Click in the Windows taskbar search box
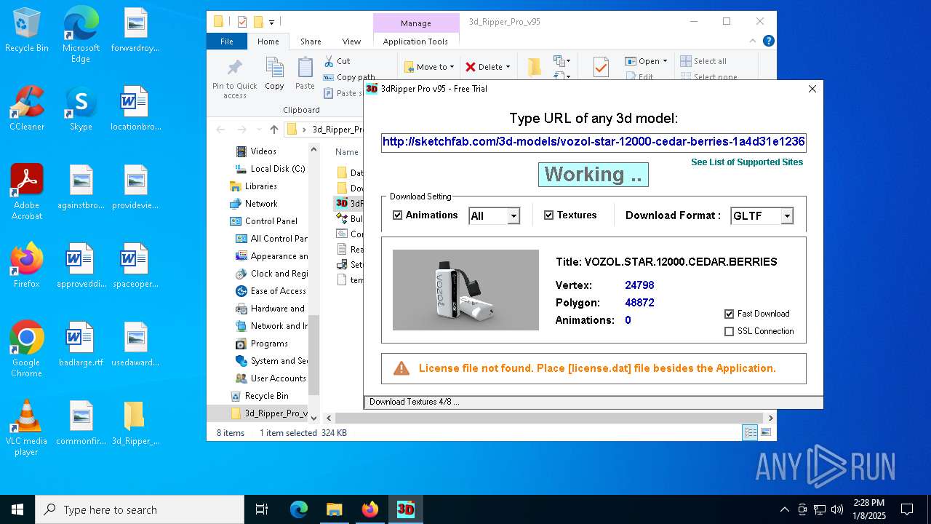This screenshot has width=931, height=524. (x=140, y=509)
